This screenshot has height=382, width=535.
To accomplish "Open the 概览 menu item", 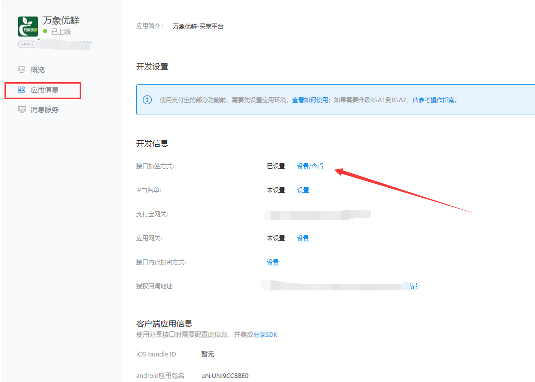I will click(x=38, y=70).
